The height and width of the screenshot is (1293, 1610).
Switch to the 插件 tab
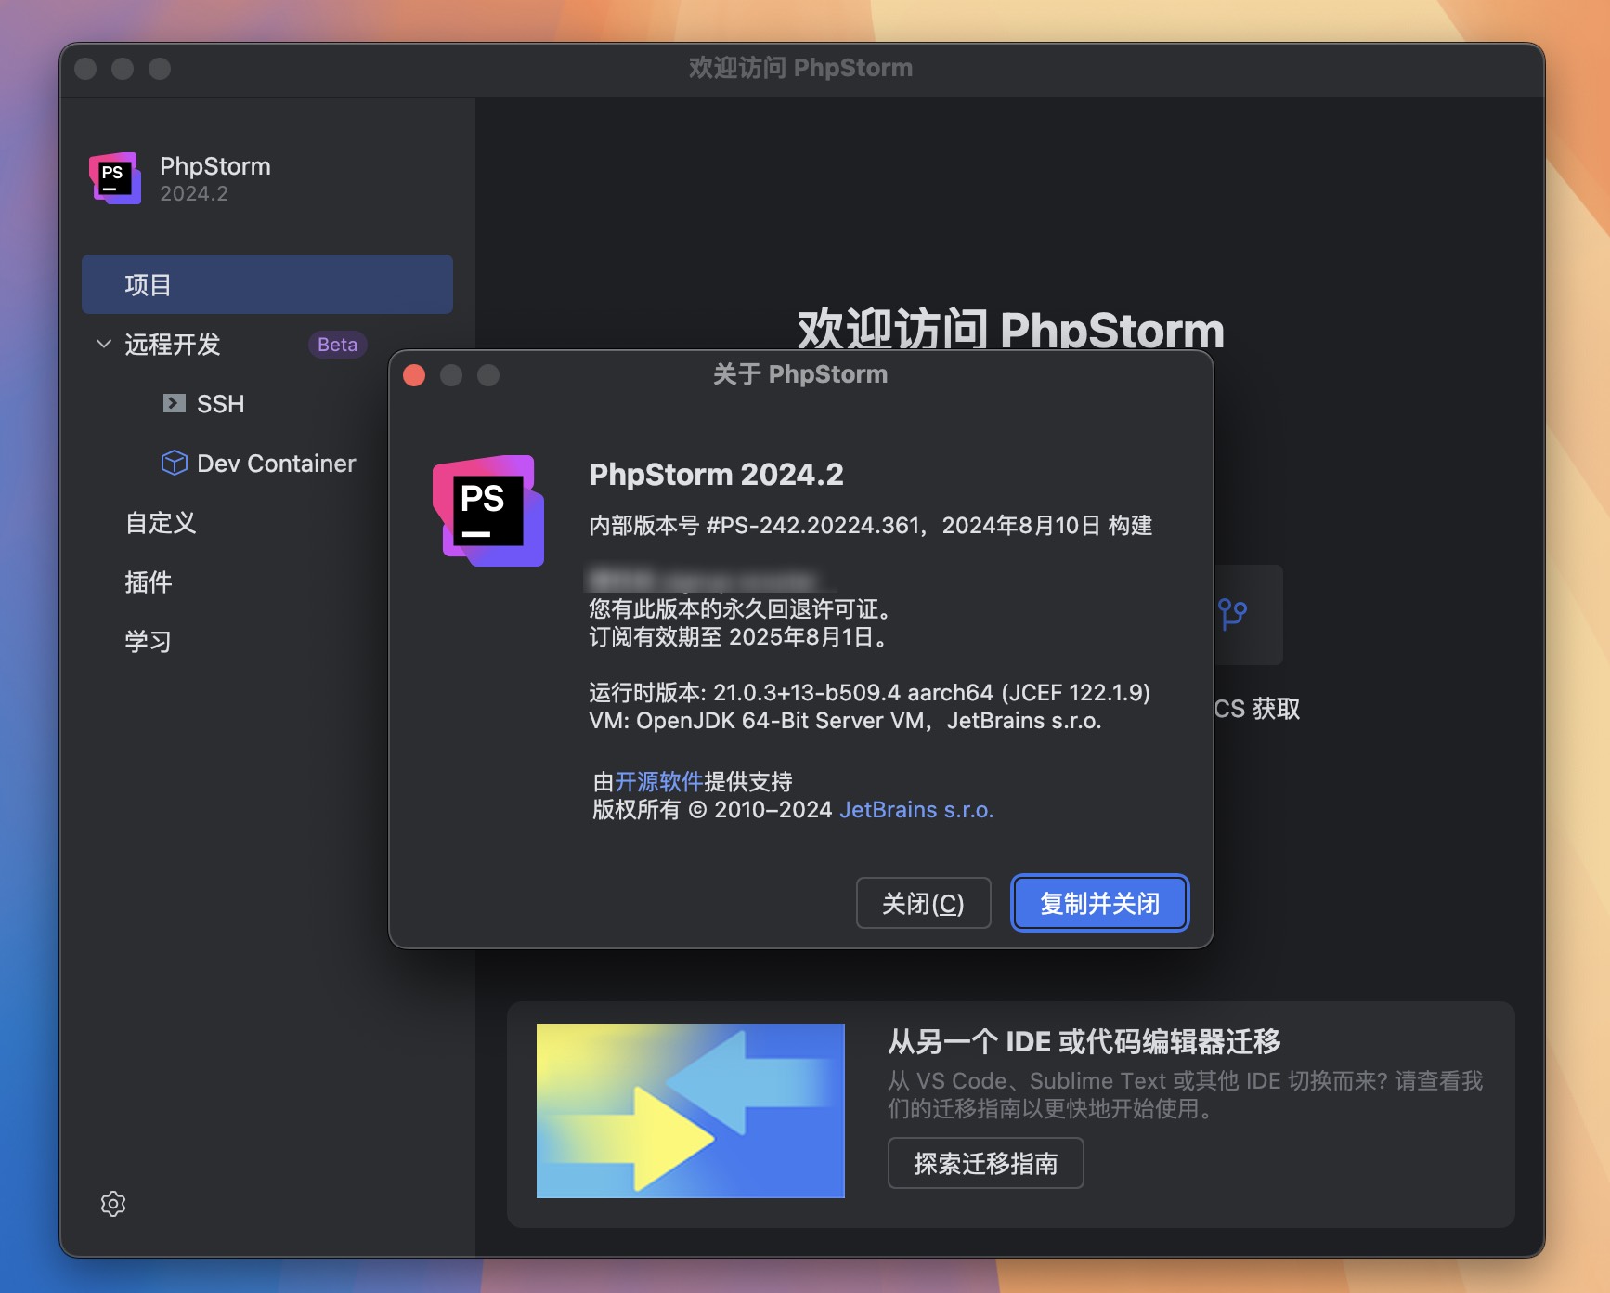(149, 582)
